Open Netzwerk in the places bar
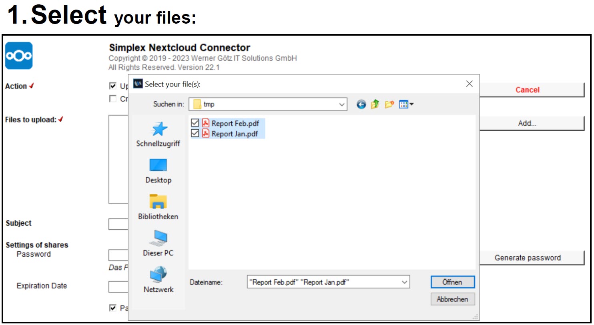594x325 pixels. coord(158,280)
